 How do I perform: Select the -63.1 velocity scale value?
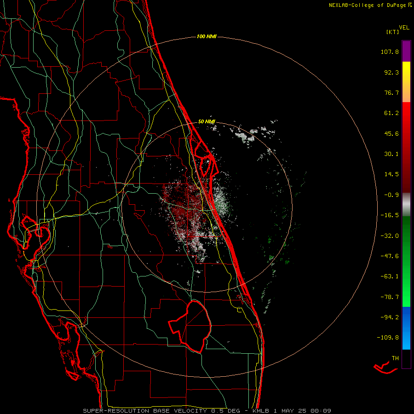[x=390, y=276]
